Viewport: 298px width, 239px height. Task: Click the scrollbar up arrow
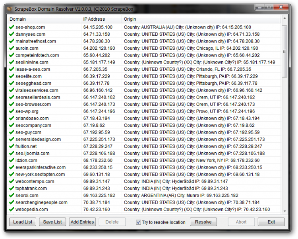point(284,18)
